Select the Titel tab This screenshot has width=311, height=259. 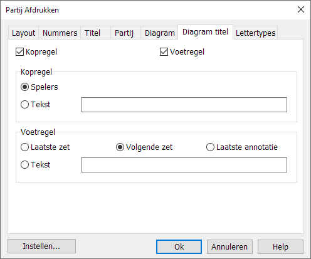95,33
